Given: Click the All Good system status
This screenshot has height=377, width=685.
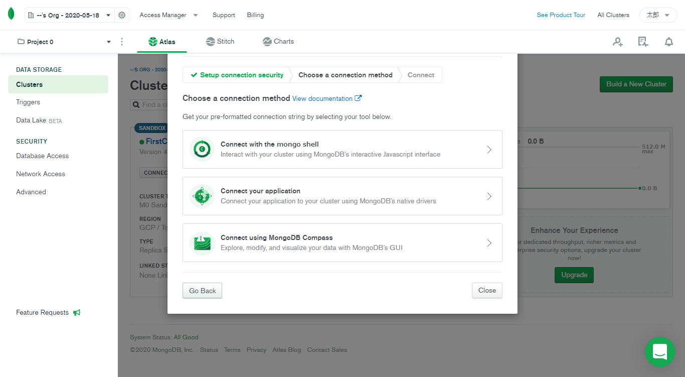Looking at the screenshot, I should click(x=186, y=337).
